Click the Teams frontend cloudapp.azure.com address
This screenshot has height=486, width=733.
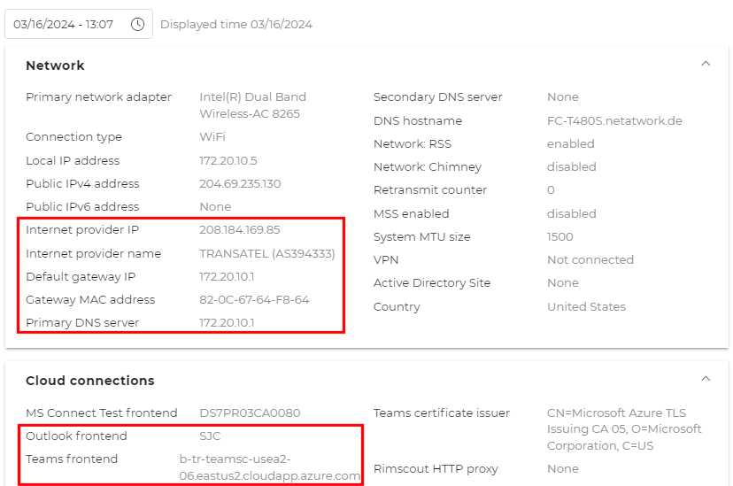click(x=270, y=467)
